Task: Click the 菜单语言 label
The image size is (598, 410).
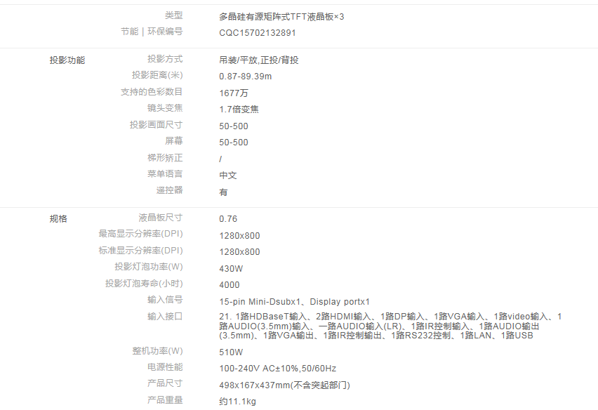Action: pyautogui.click(x=165, y=174)
